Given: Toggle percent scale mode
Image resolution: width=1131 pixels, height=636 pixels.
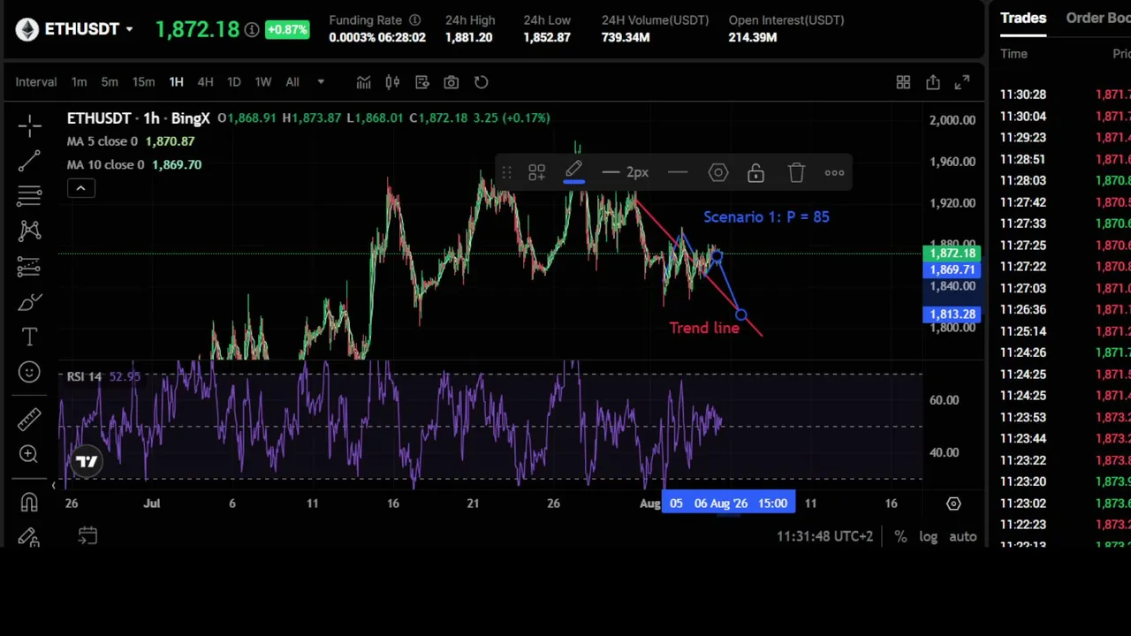Looking at the screenshot, I should coord(900,536).
